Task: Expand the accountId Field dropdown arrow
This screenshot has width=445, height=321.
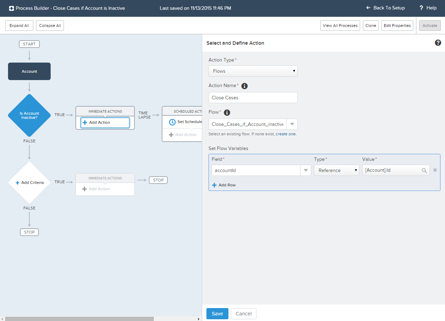Action: (306, 170)
